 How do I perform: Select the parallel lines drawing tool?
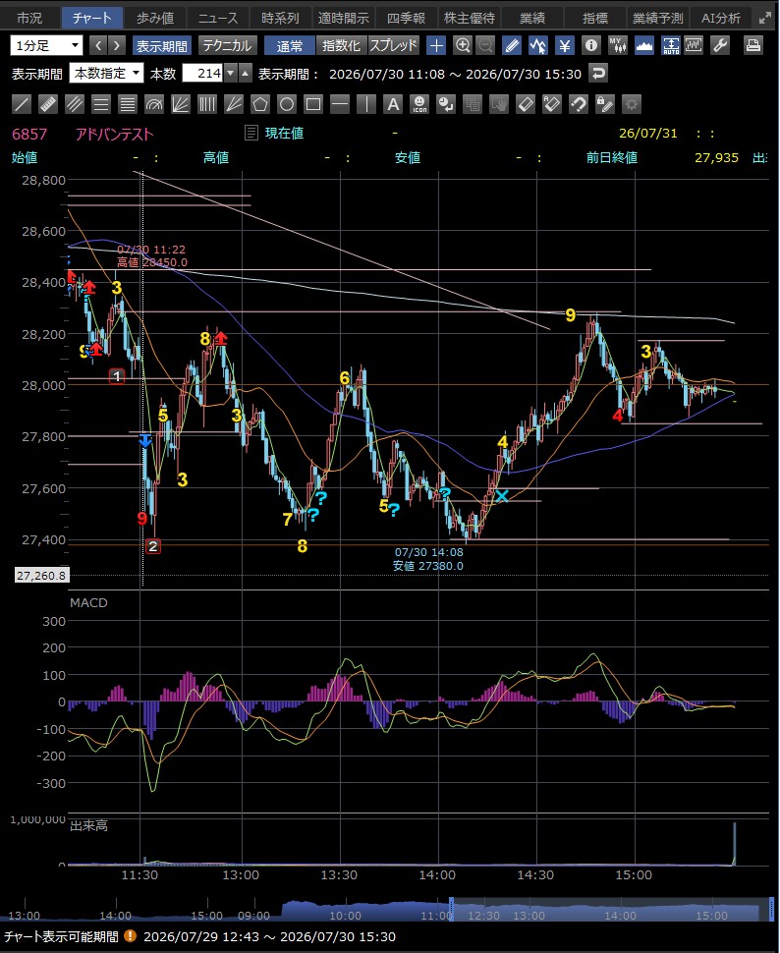pyautogui.click(x=75, y=104)
